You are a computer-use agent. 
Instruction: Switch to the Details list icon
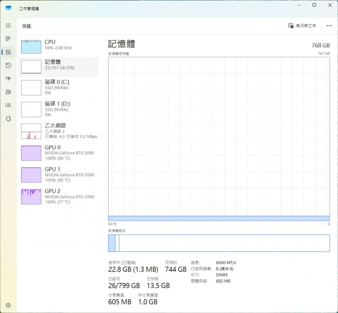(x=8, y=106)
